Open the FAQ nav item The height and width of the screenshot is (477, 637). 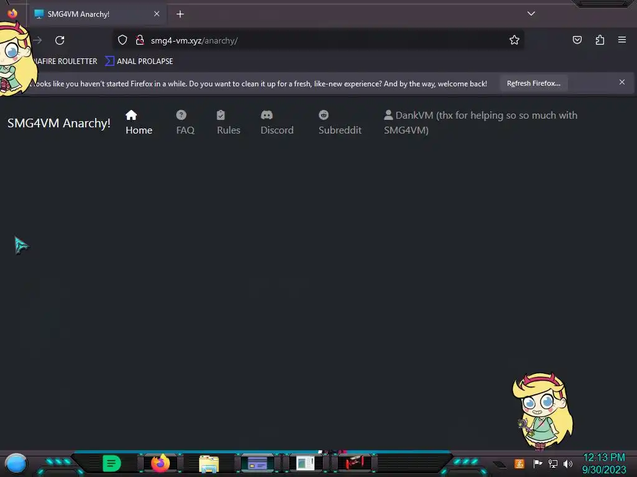pyautogui.click(x=185, y=122)
